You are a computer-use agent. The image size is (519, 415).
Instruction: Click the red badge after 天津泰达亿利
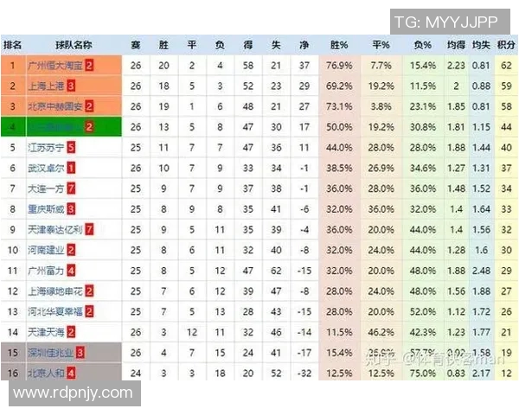coord(90,229)
